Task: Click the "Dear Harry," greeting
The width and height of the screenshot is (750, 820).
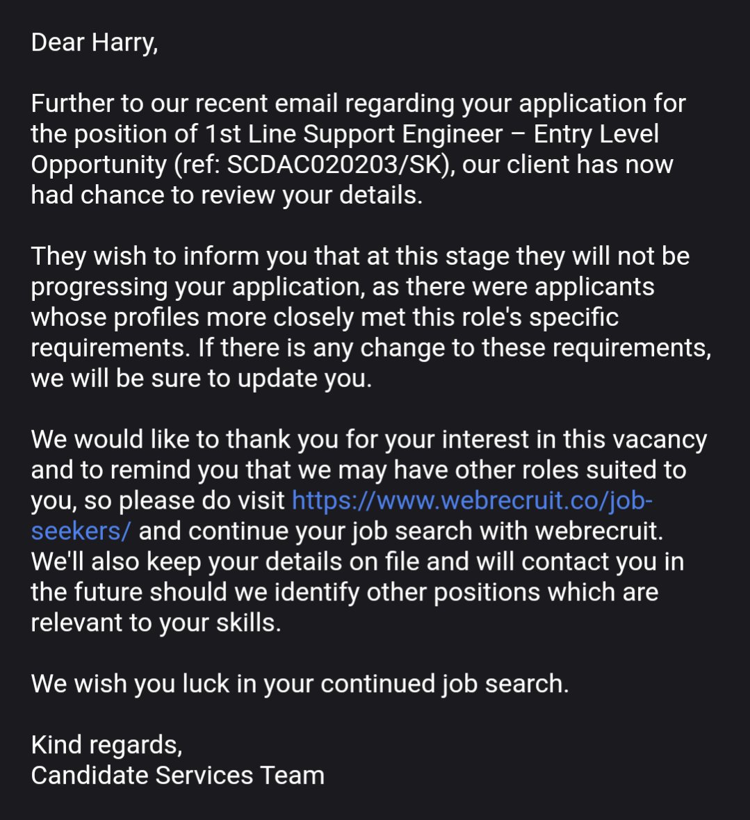Action: click(x=95, y=42)
